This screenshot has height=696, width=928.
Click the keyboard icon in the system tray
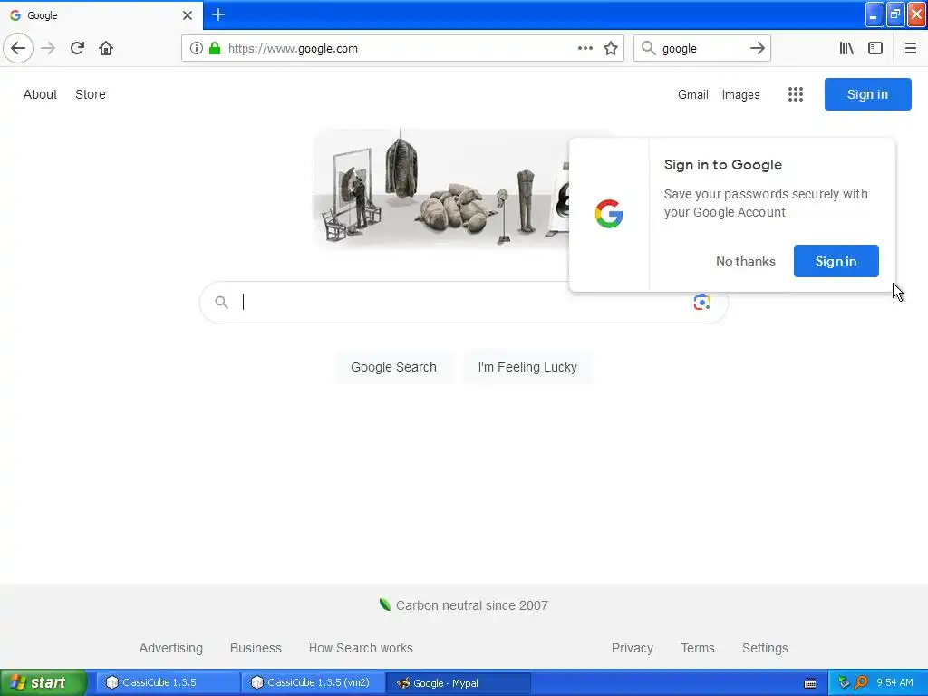[x=810, y=683]
